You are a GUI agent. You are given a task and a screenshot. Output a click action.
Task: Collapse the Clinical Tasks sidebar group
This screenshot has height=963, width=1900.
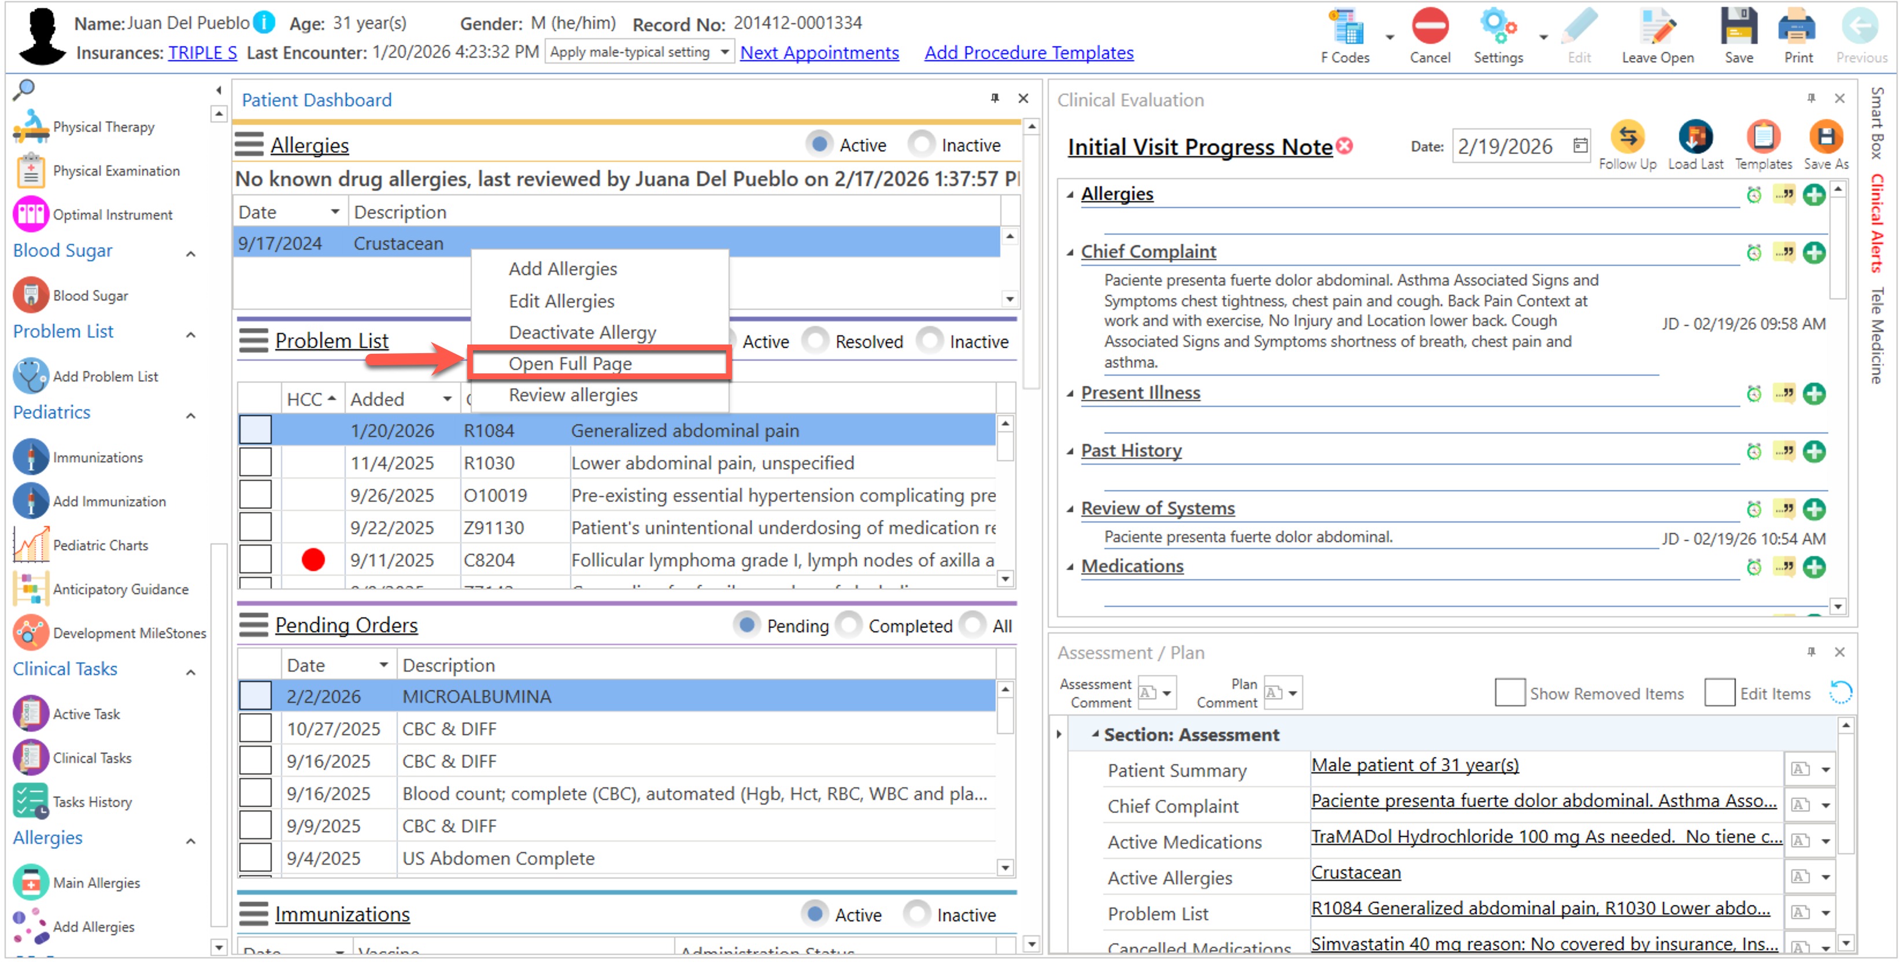[x=190, y=672]
